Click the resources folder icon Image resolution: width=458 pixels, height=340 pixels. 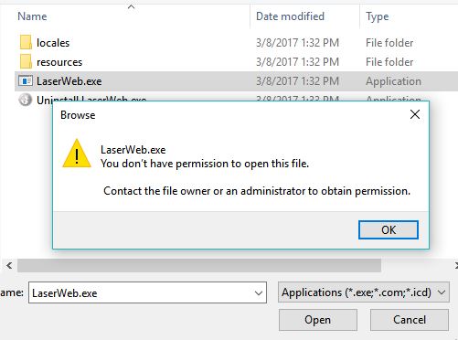pos(26,61)
